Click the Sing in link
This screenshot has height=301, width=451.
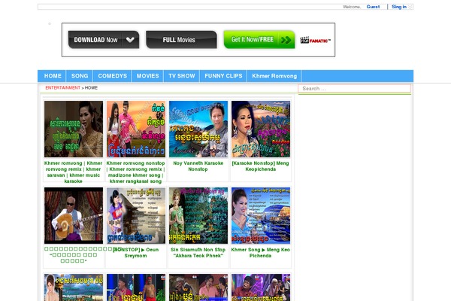pos(399,7)
